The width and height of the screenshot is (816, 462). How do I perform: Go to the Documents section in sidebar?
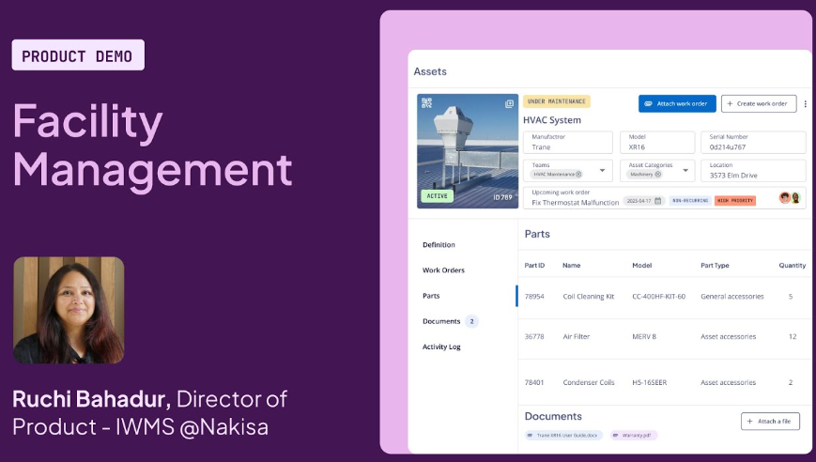[x=441, y=321]
